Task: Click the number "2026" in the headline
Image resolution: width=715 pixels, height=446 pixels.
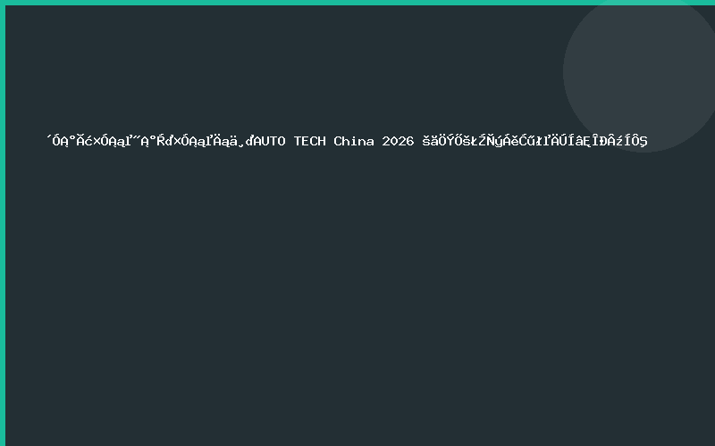Action: (398, 141)
